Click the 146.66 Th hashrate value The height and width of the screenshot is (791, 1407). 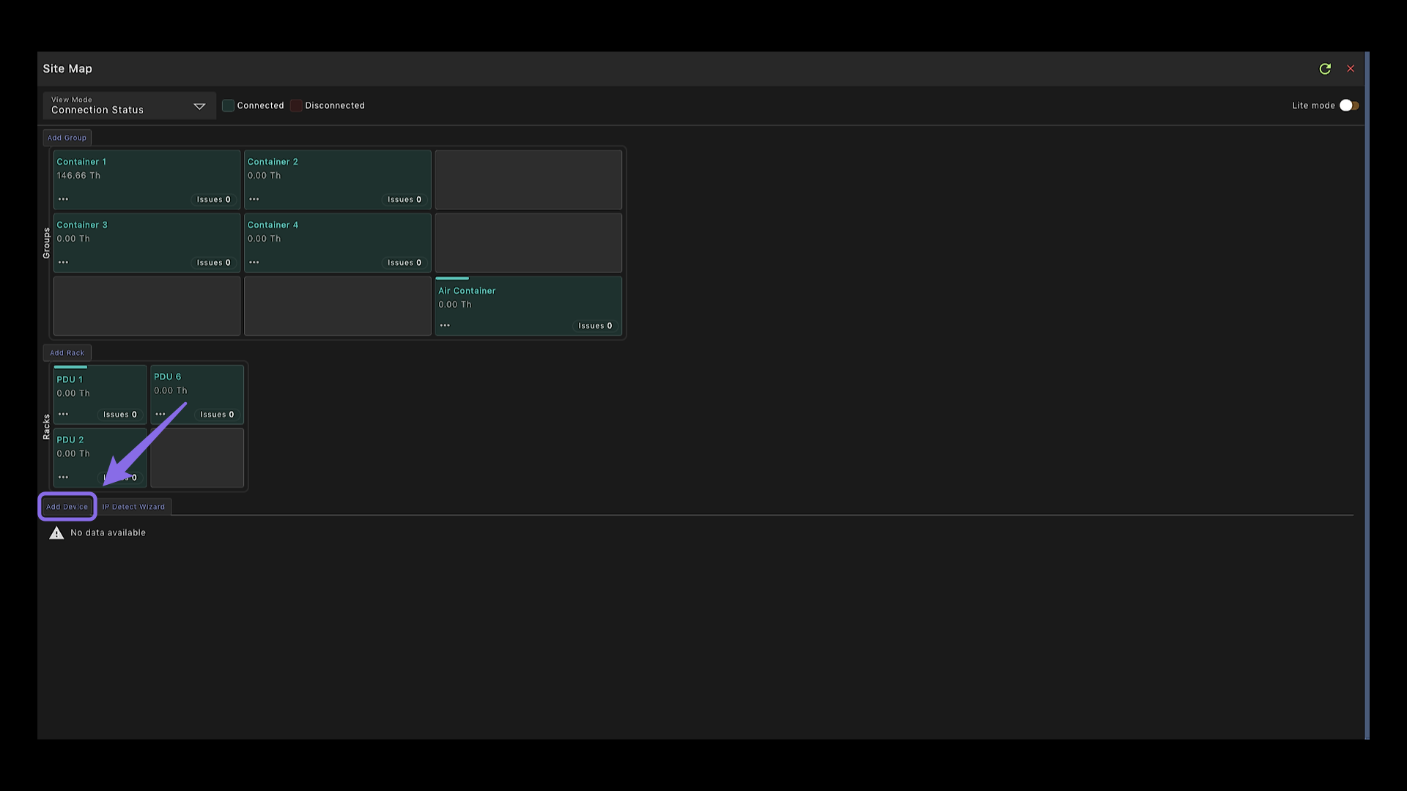[78, 176]
